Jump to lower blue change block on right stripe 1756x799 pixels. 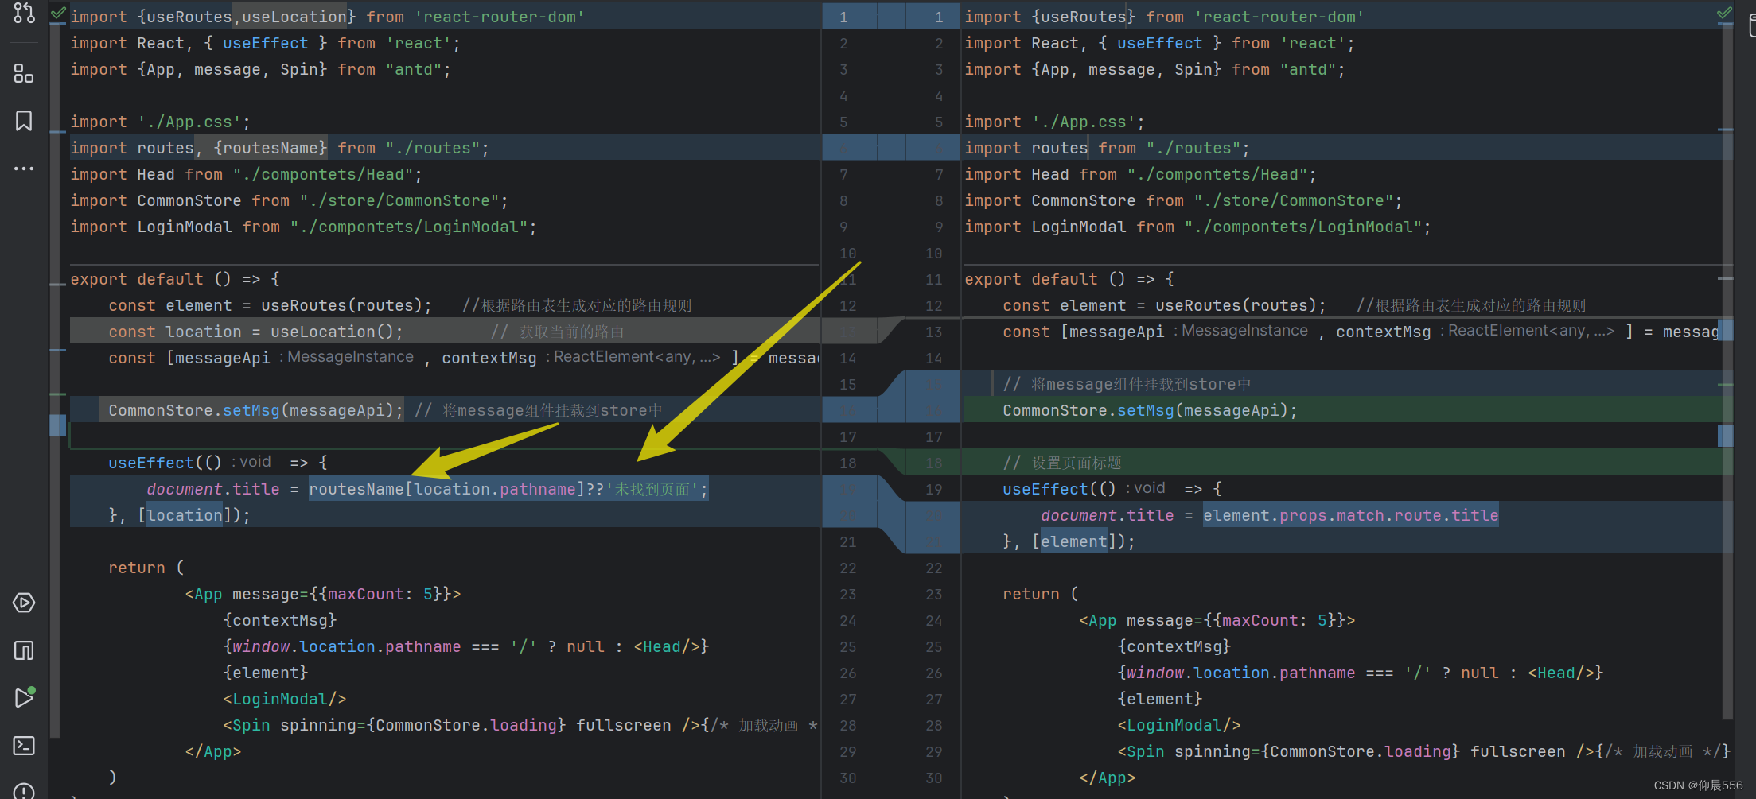click(1725, 436)
